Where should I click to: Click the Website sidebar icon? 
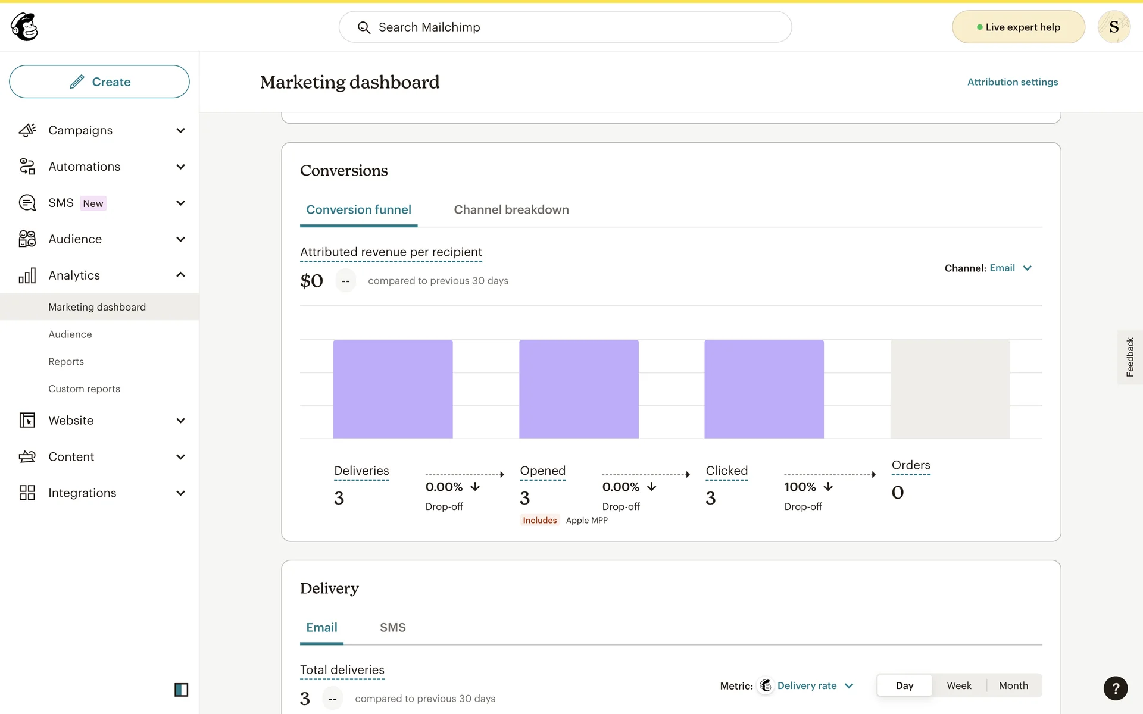(27, 421)
